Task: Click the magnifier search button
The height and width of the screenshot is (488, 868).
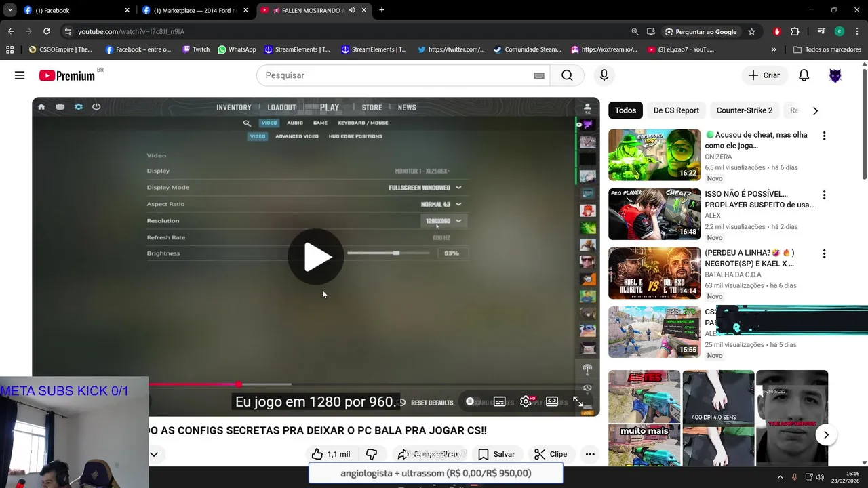Action: [x=567, y=75]
